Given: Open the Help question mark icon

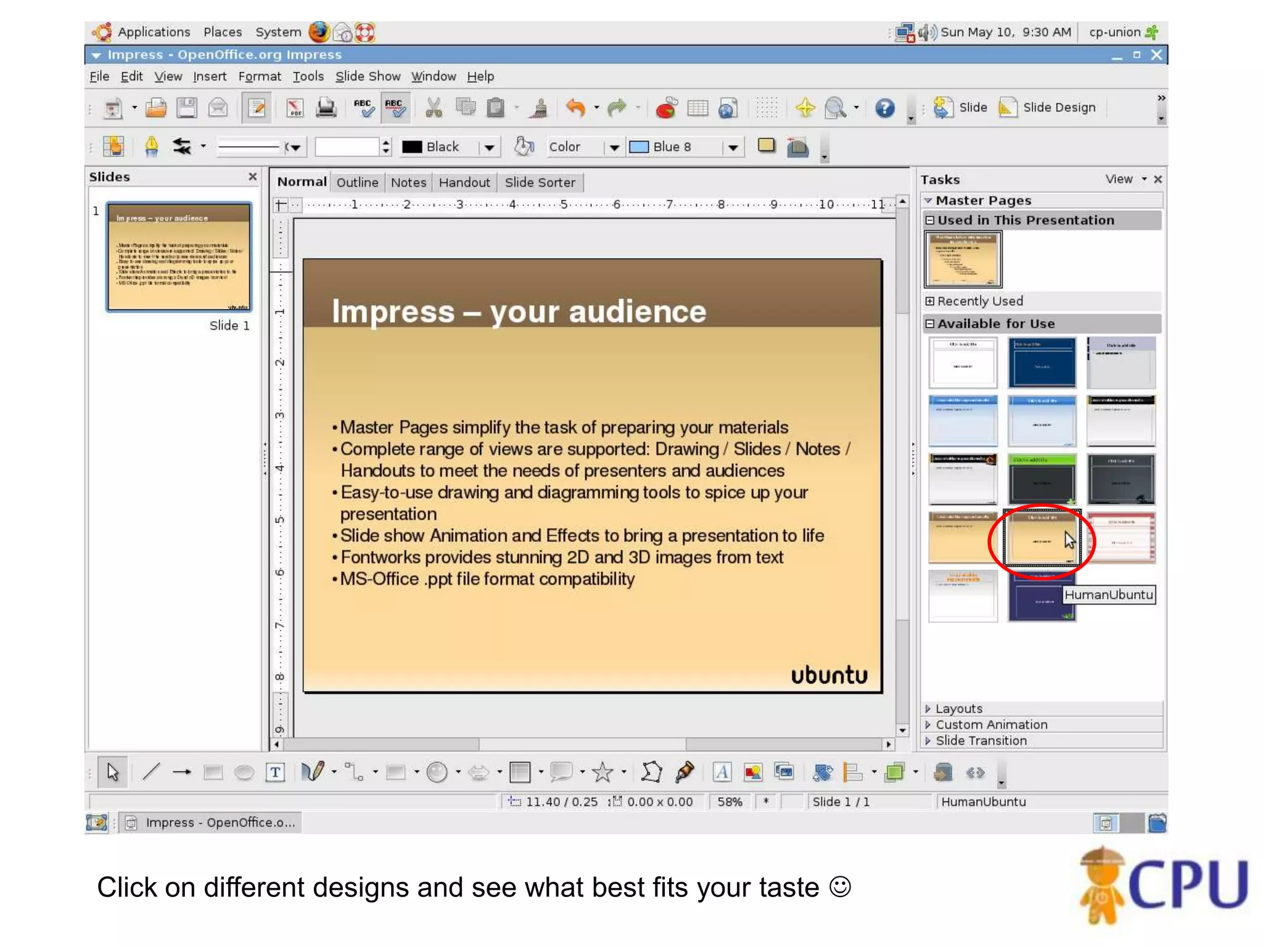Looking at the screenshot, I should (x=885, y=109).
